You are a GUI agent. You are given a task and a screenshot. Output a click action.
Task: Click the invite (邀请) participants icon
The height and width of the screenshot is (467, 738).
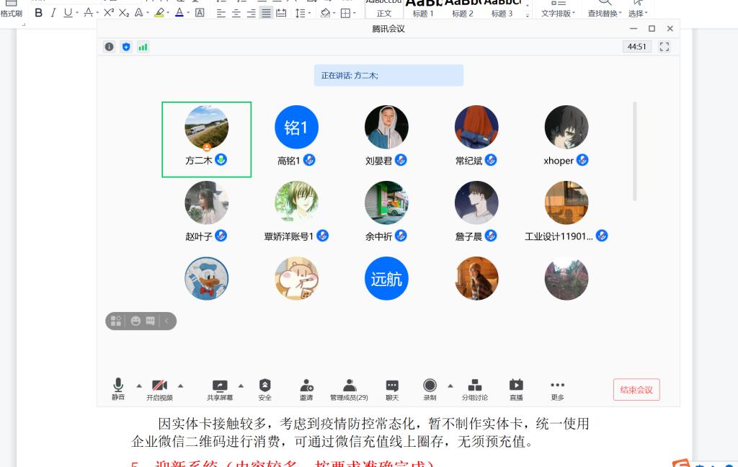click(x=306, y=389)
